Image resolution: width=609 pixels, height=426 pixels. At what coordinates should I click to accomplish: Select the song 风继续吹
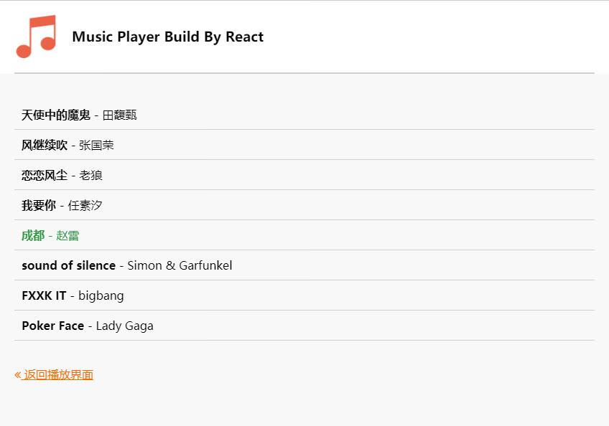[45, 145]
